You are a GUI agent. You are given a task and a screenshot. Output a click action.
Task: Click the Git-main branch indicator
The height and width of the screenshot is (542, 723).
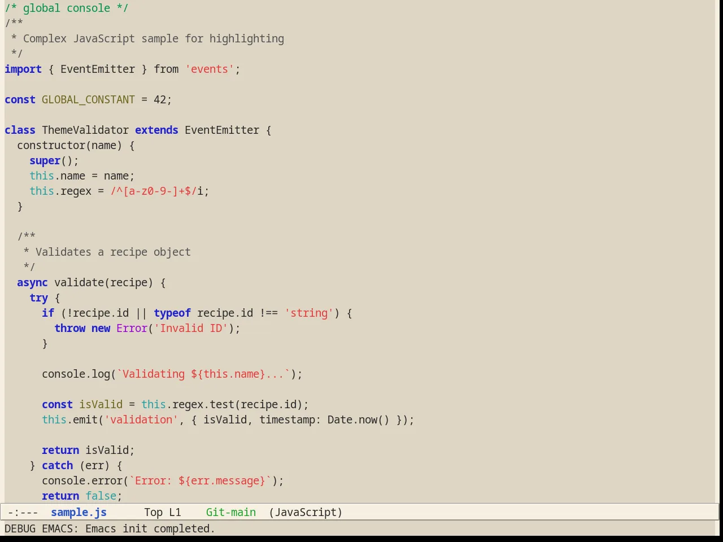coord(231,512)
